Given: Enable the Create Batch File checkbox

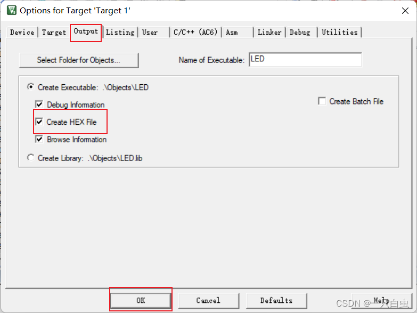Looking at the screenshot, I should click(322, 101).
